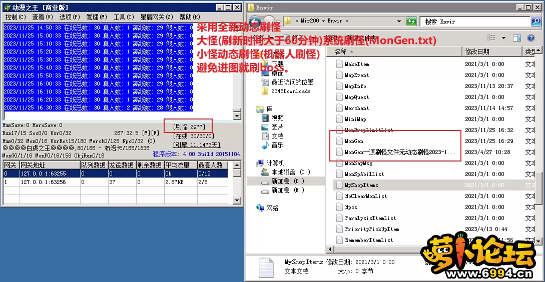Viewport: 545px width, 282px height.
Task: Expand dropdown arrow before Mir200 in address bar
Action: point(297,21)
